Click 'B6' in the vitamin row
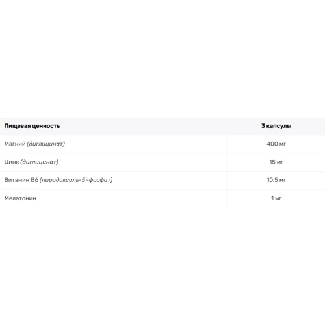Image resolution: width=325 pixels, height=325 pixels. (x=34, y=180)
